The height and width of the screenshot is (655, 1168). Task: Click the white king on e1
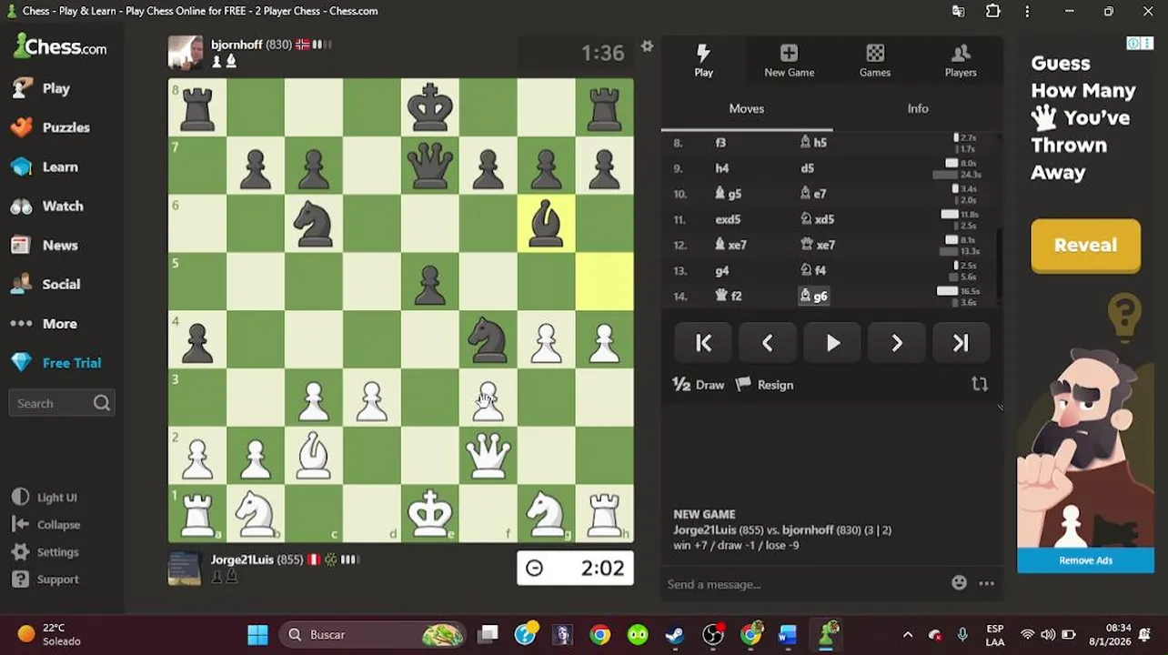(x=430, y=514)
